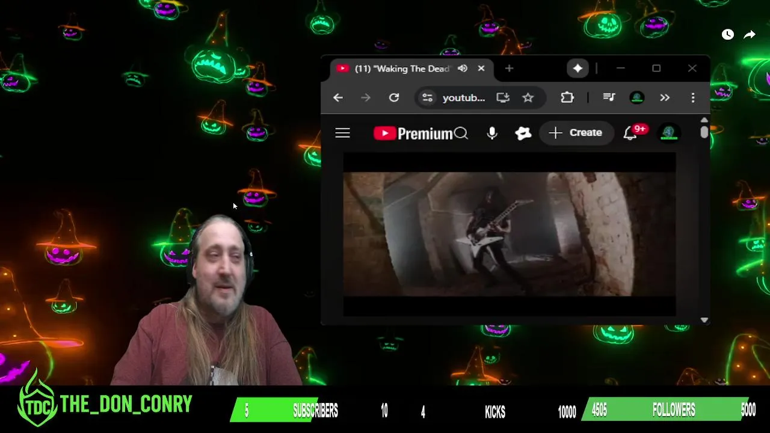Screen dimensions: 770x433
Task: Click the video player with the guitarist
Action: [510, 234]
